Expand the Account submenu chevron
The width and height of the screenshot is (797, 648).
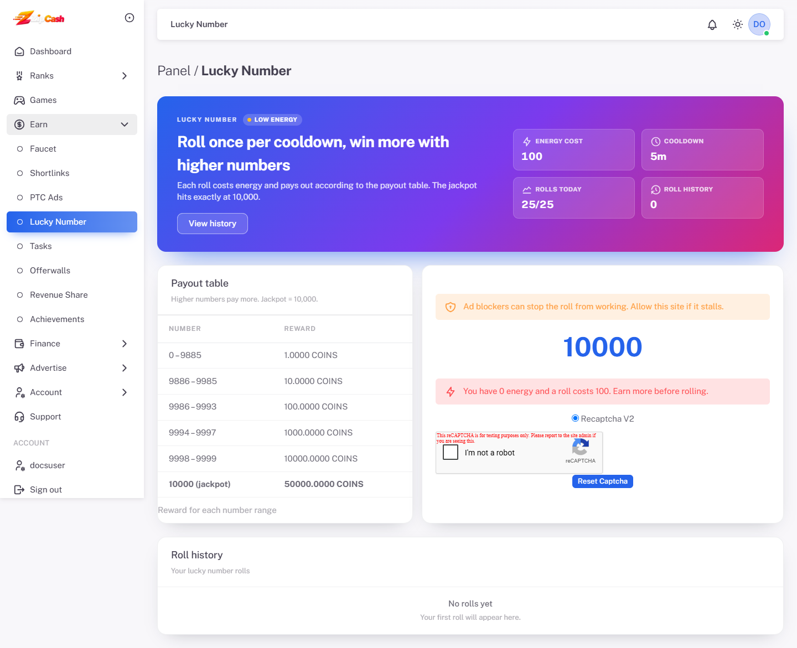point(125,392)
